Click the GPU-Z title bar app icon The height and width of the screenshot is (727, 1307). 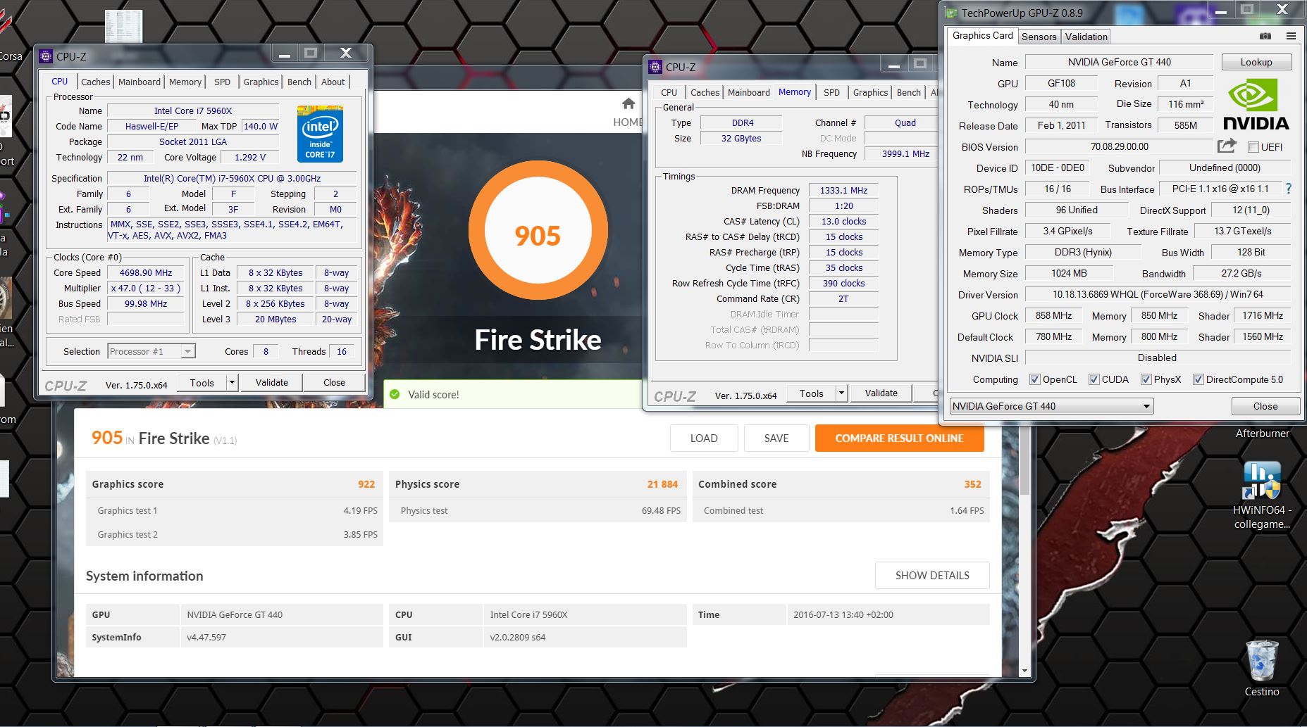pos(951,13)
